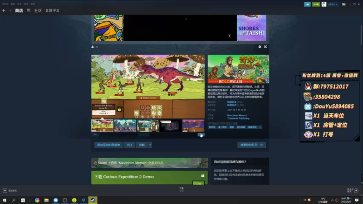This screenshot has height=204, width=363.
Task: Select the fifth purple screenshot thumbnail
Action: (193, 126)
